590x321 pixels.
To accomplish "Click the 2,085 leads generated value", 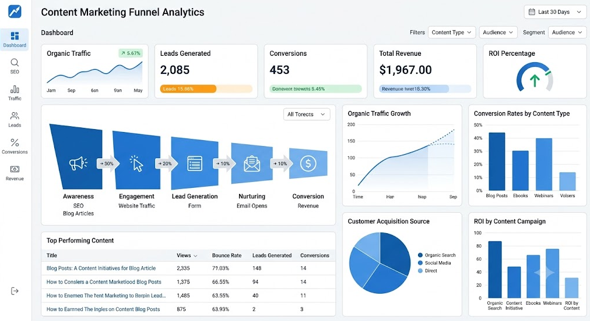I will tap(174, 70).
